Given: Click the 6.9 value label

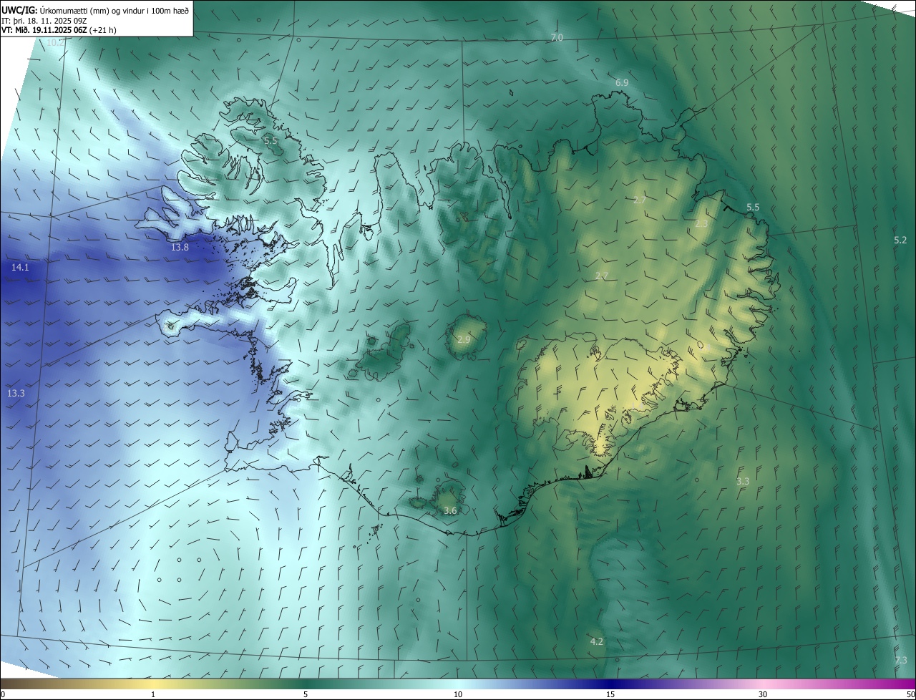Looking at the screenshot, I should [622, 83].
